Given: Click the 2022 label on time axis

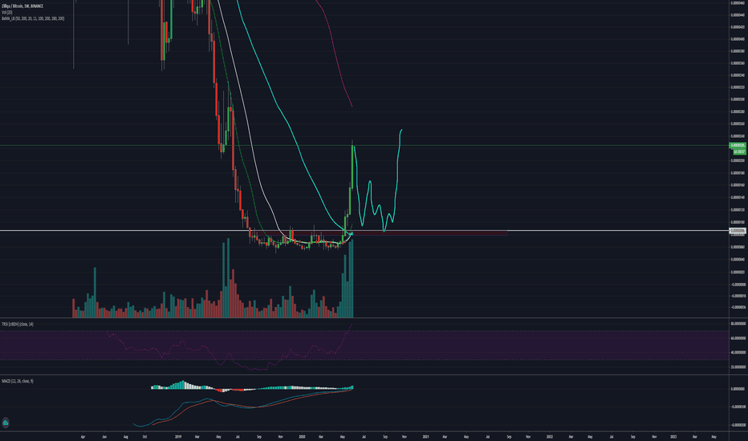Looking at the screenshot, I should [x=550, y=437].
